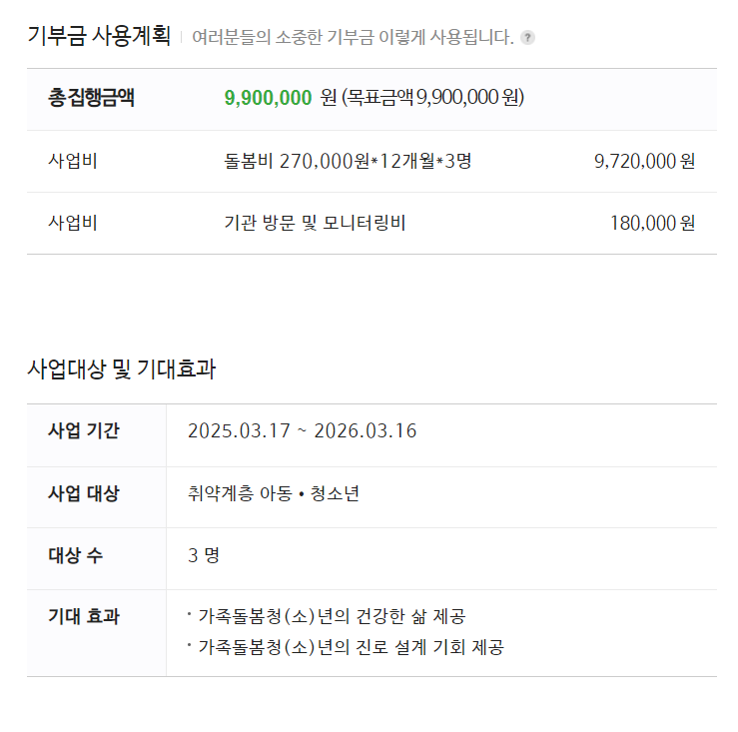The width and height of the screenshot is (738, 732).
Task: Click the 여러분들의 소중한 기부금 subtitle text
Action: [x=353, y=37]
